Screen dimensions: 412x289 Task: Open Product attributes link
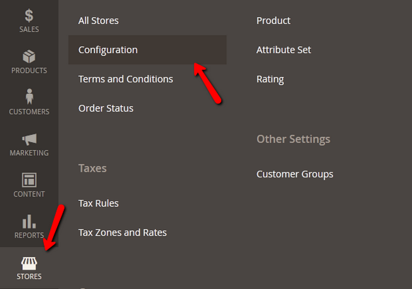pos(273,21)
